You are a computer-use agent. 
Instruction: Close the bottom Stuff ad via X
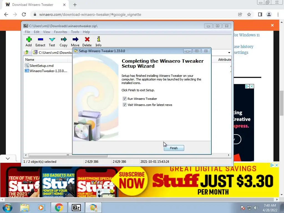[x=277, y=165]
